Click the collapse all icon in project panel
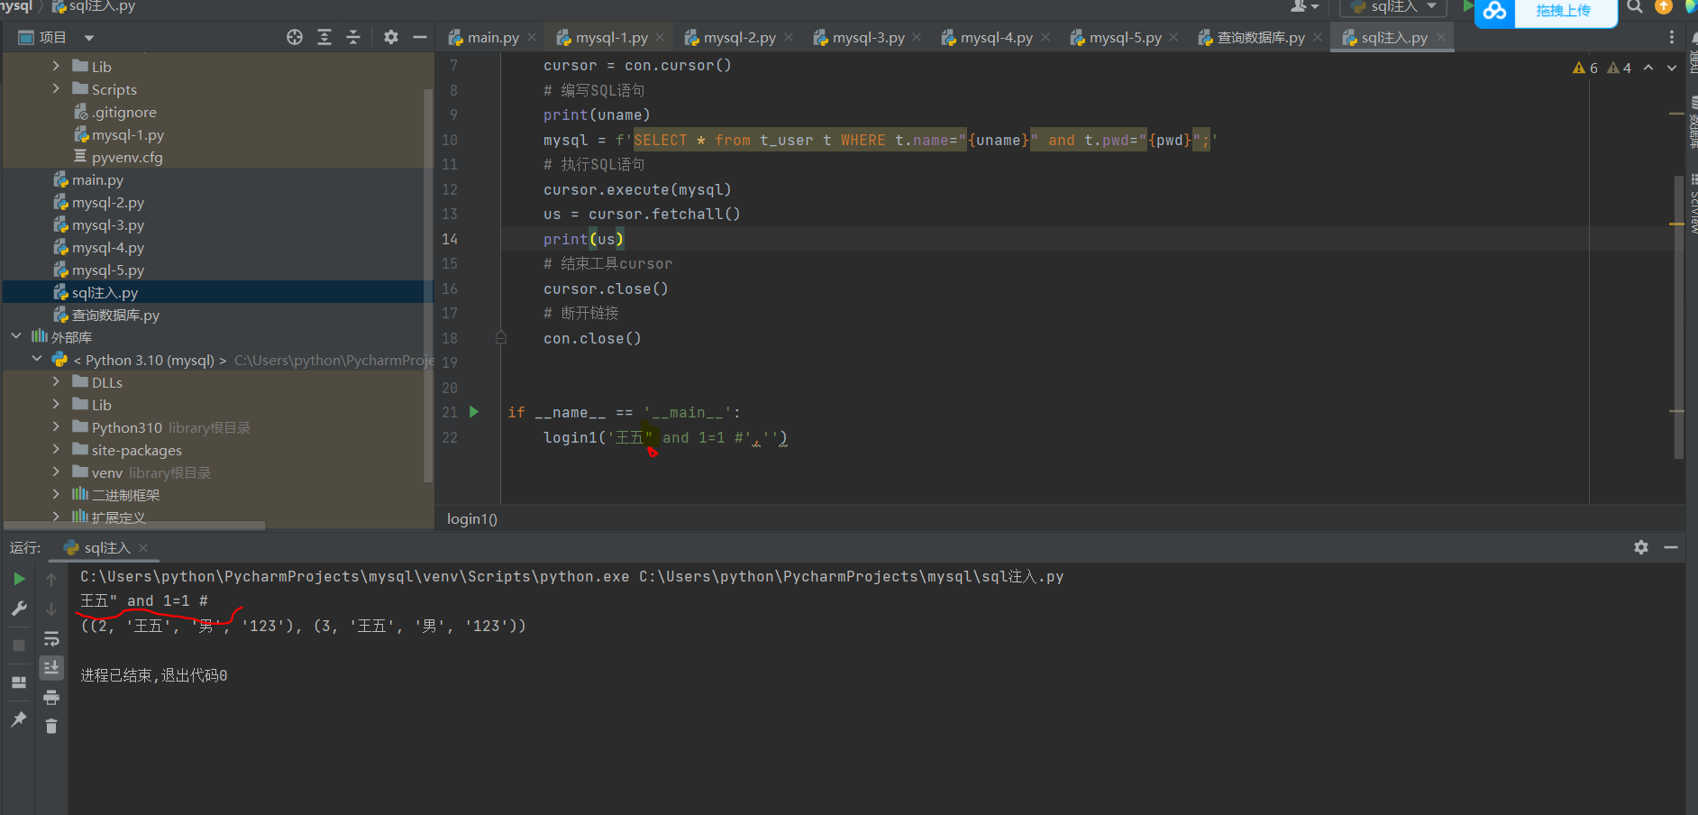This screenshot has width=1698, height=815. 353,37
